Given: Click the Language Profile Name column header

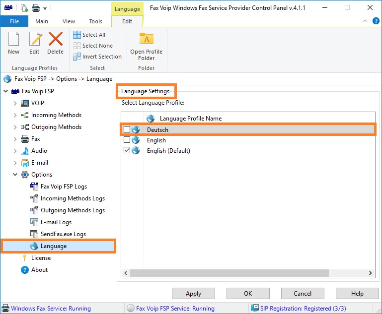Looking at the screenshot, I should pyautogui.click(x=191, y=119).
